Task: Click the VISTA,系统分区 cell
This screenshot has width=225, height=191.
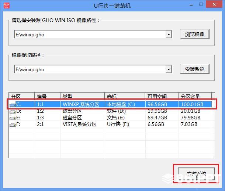Action: point(80,124)
